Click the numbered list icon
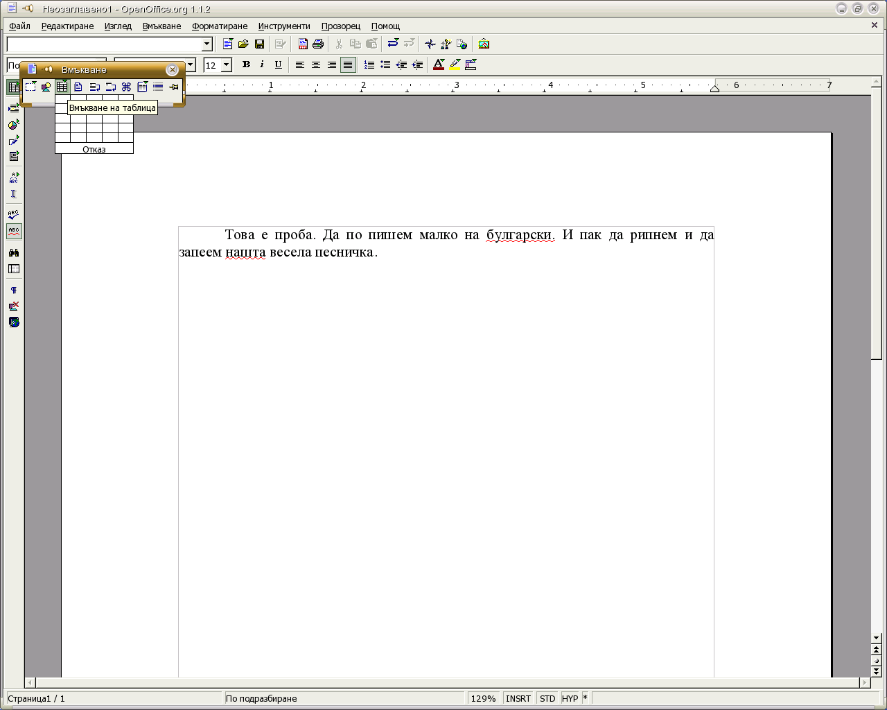 (x=369, y=65)
